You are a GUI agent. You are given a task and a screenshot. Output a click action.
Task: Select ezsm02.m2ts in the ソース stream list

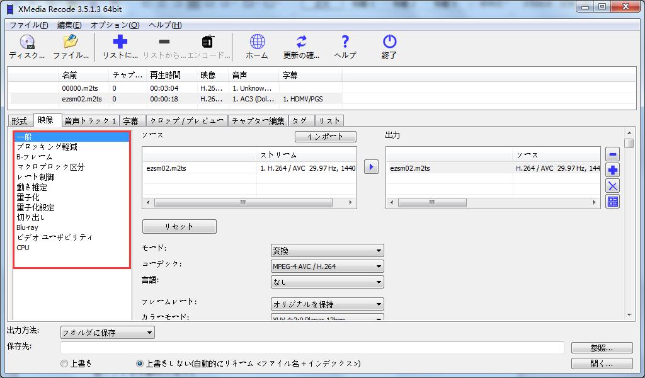(x=249, y=168)
